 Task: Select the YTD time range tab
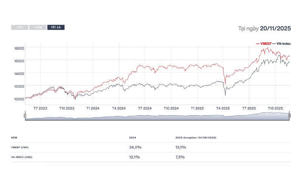coord(20,28)
